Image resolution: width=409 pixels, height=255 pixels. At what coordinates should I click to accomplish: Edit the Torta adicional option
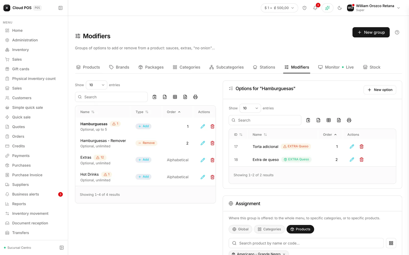(x=352, y=146)
